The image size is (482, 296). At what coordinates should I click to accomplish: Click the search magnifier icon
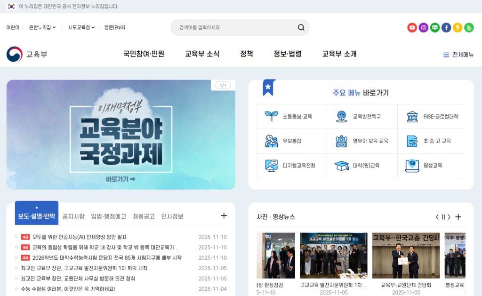tap(301, 28)
